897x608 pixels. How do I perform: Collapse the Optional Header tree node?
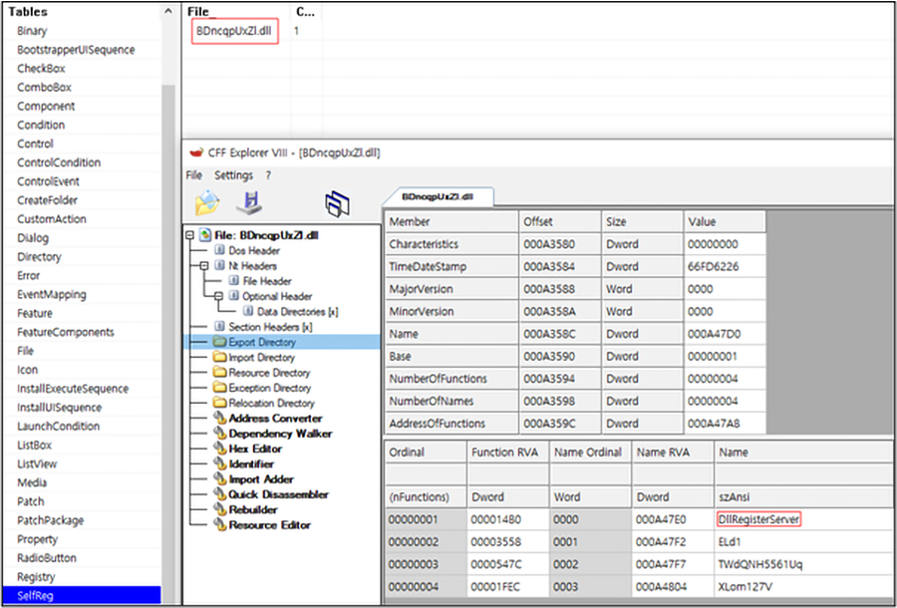click(x=218, y=296)
